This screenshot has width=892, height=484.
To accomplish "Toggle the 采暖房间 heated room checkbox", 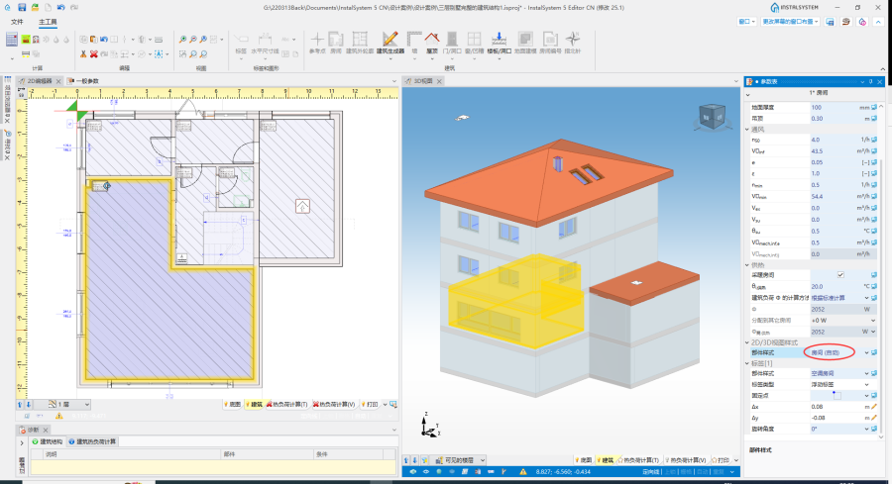I will pos(840,275).
